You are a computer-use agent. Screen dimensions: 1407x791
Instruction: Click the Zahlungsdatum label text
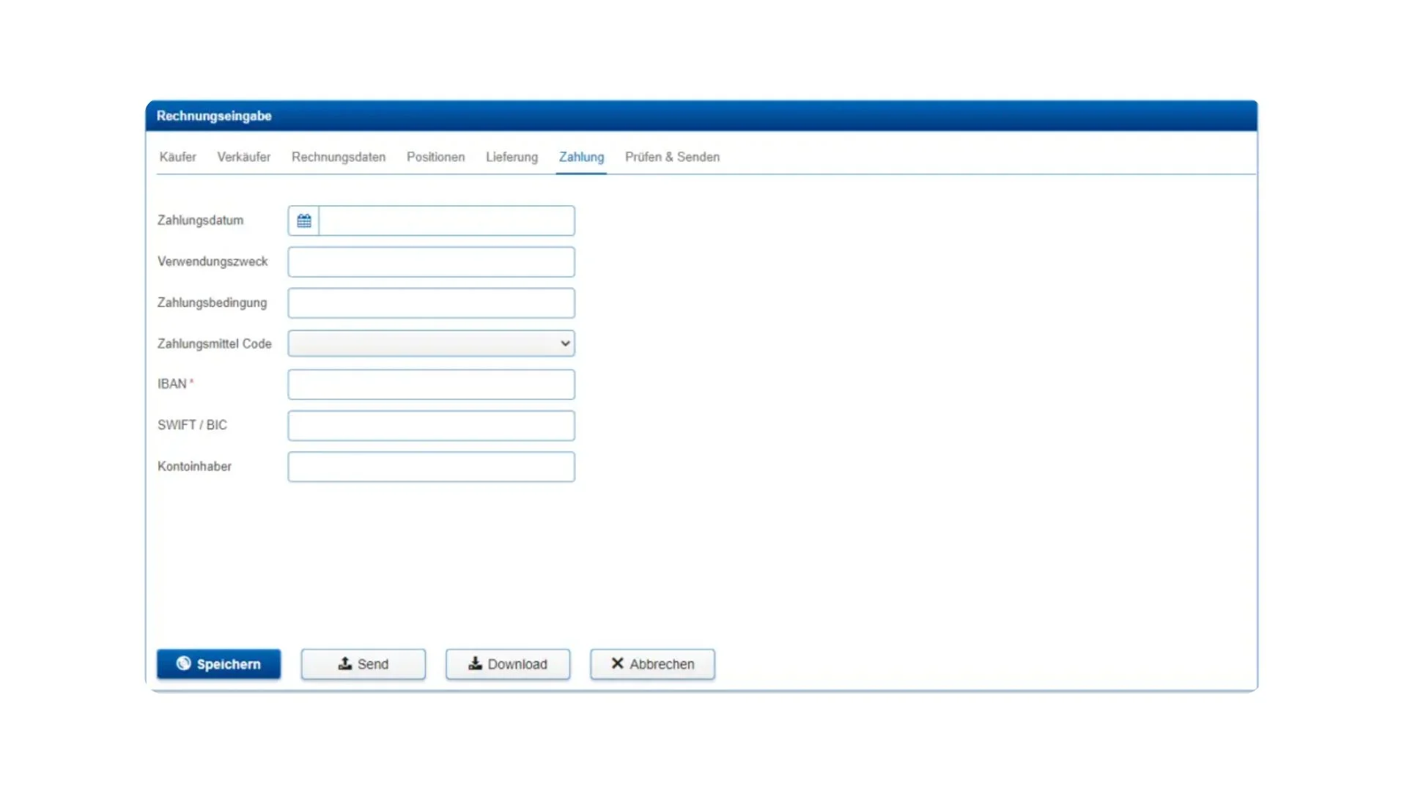click(x=200, y=220)
